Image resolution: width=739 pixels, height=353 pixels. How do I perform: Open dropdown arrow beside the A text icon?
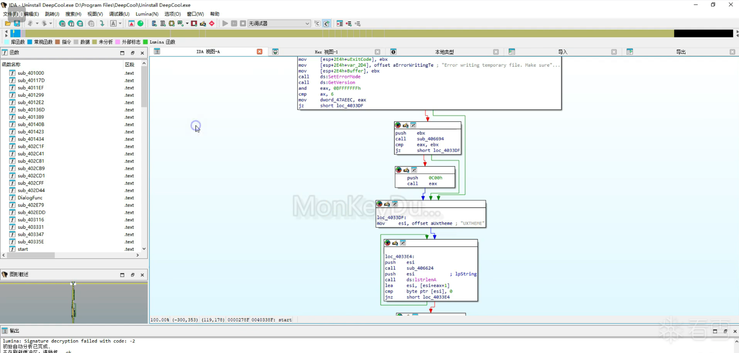tap(120, 23)
